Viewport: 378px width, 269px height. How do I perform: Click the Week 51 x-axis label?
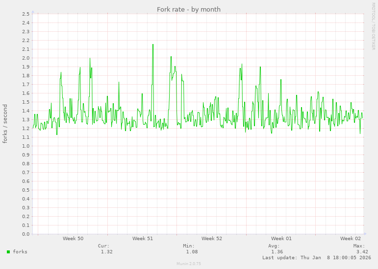click(x=143, y=239)
